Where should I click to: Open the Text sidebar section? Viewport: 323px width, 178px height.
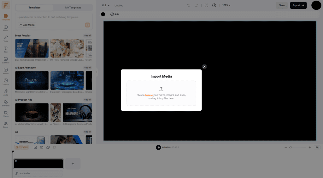click(x=6, y=49)
